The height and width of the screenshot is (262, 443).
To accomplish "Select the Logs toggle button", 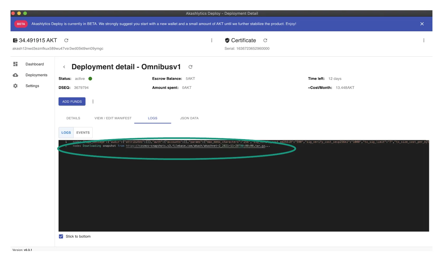I will (66, 133).
